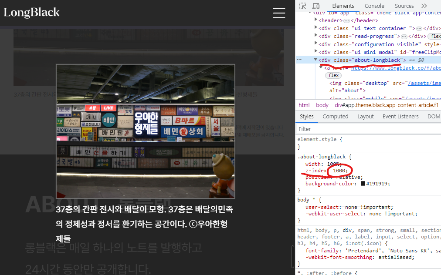441x275 pixels.
Task: Click the flex badge under the anchor
Action: [333, 76]
